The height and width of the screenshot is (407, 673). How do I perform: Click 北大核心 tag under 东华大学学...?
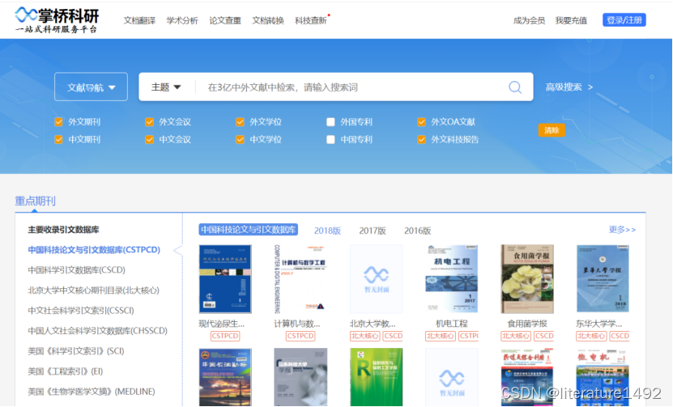point(591,336)
